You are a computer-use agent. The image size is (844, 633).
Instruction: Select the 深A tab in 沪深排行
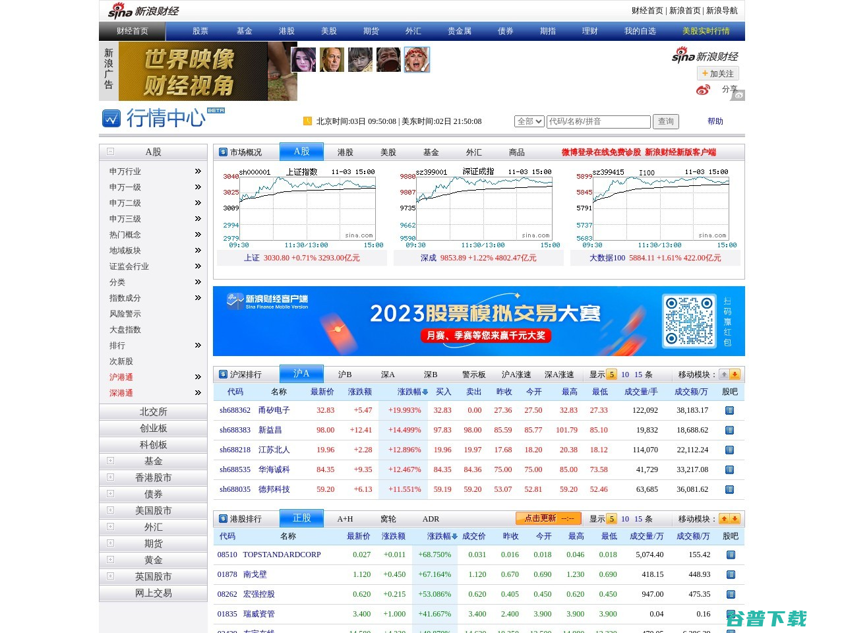[x=388, y=375]
